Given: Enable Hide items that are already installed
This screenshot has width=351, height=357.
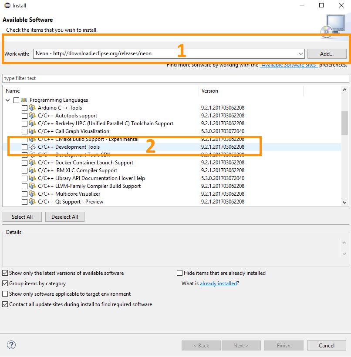Looking at the screenshot, I should point(179,273).
